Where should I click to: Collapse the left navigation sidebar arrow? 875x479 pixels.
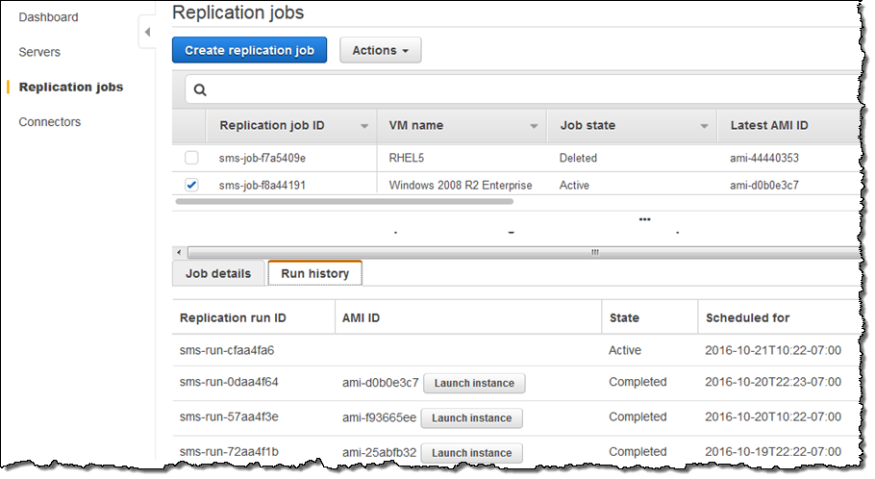[147, 33]
